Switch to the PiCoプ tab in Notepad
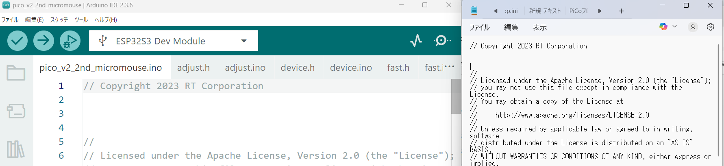Viewport: 724px width, 166px height. tap(578, 11)
